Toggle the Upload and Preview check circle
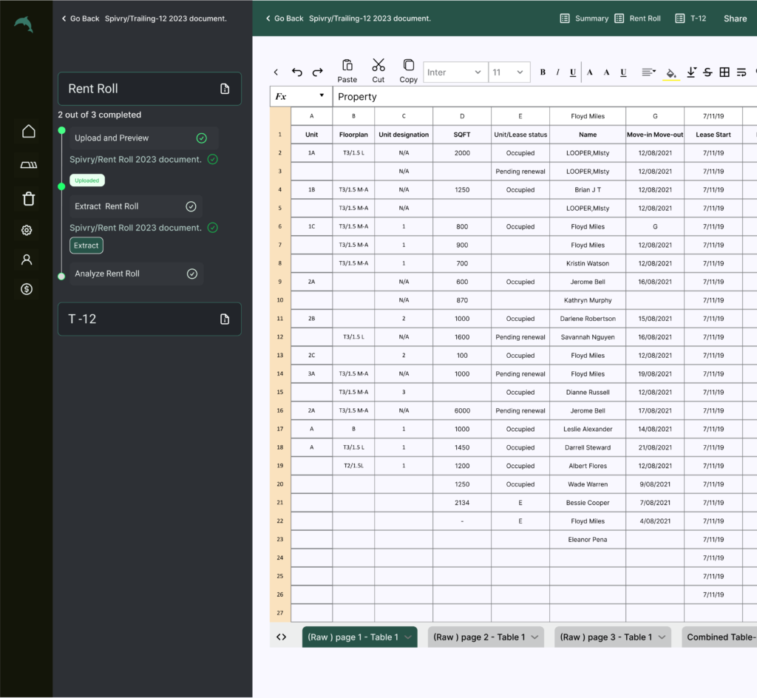This screenshot has height=698, width=757. 202,138
